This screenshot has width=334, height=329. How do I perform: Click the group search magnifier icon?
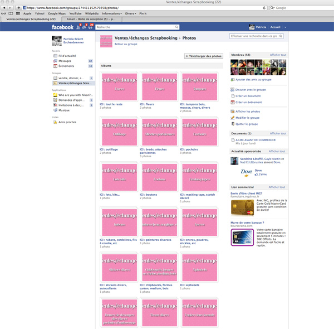point(281,36)
